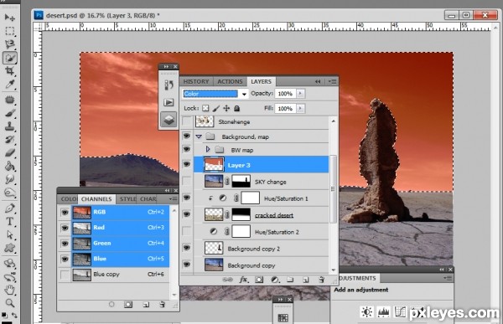Switch to the HISTORY tab

pos(196,82)
